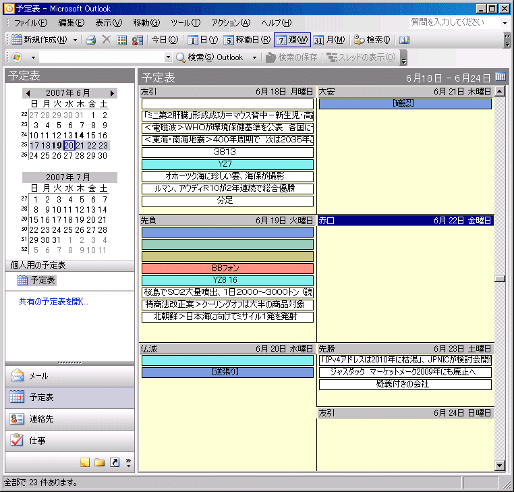Open Shortcuts via the arrow icon
The image size is (514, 492).
pos(114,462)
